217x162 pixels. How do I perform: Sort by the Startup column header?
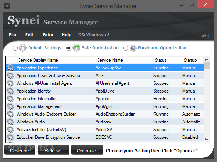192,60
